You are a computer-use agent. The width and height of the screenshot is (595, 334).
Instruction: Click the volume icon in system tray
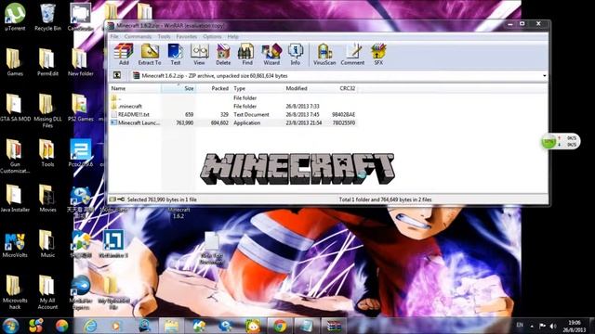pyautogui.click(x=553, y=326)
